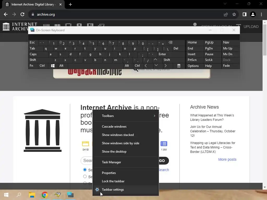Screen dimensions: 267x200
Task: Open the Chrome profile avatar
Action: coord(253,15)
